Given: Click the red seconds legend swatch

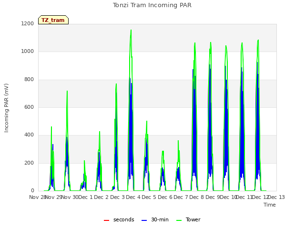Looking at the screenshot, I should click(x=106, y=220).
